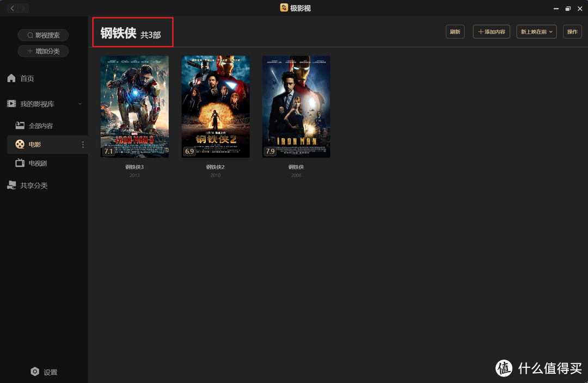Click the 钢铁侠2 title text
The height and width of the screenshot is (383, 588).
coord(215,167)
